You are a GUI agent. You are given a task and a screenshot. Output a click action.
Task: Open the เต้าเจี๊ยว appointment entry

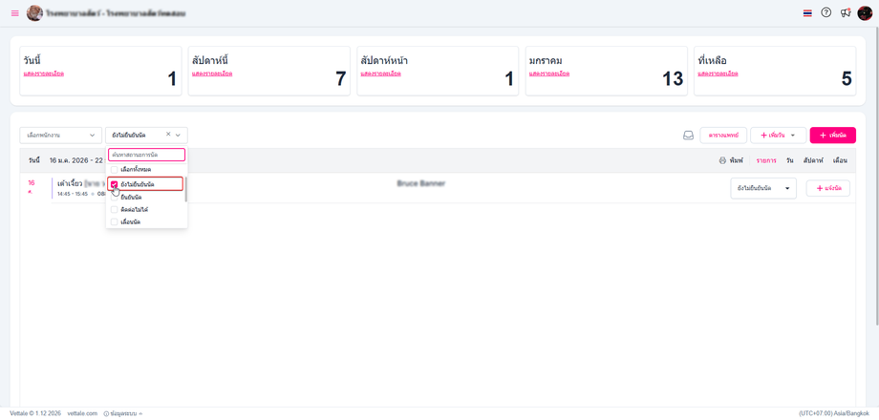71,183
